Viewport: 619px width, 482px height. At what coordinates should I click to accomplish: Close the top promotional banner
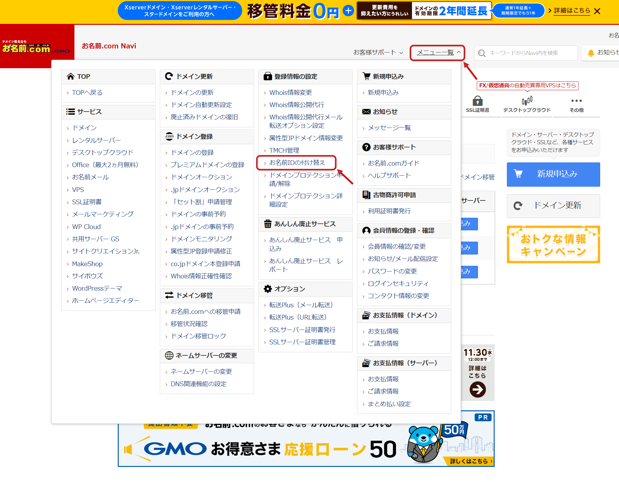click(x=597, y=11)
